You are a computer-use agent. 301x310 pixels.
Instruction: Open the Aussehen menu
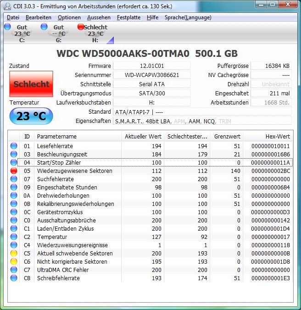click(x=99, y=17)
